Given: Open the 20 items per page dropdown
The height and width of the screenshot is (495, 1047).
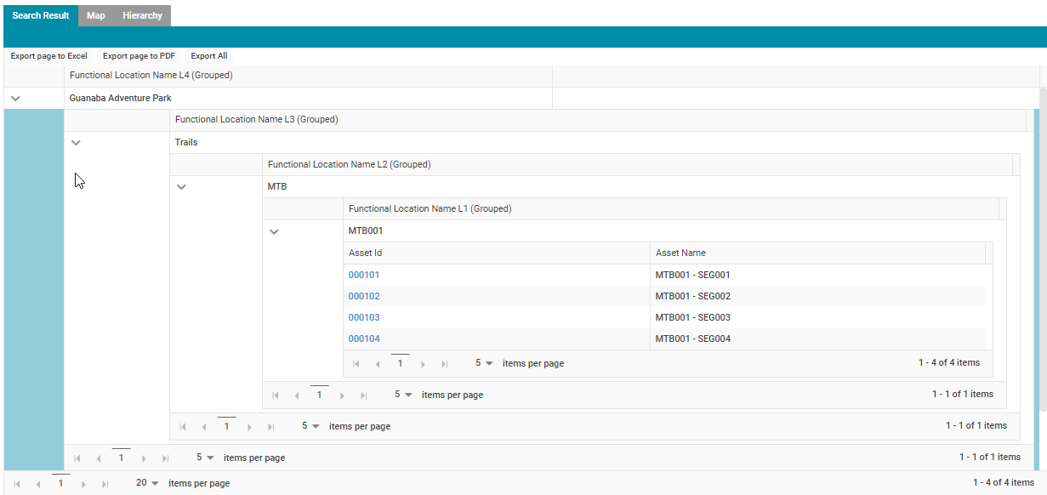Looking at the screenshot, I should [147, 483].
